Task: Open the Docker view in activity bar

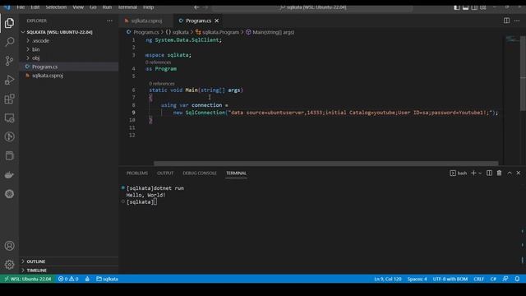Action: (x=9, y=175)
